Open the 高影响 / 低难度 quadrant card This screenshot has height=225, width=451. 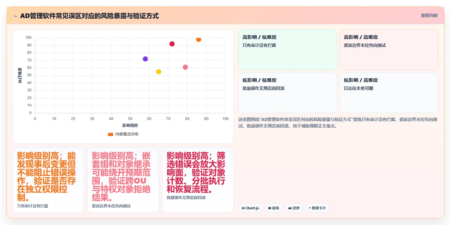(x=288, y=50)
